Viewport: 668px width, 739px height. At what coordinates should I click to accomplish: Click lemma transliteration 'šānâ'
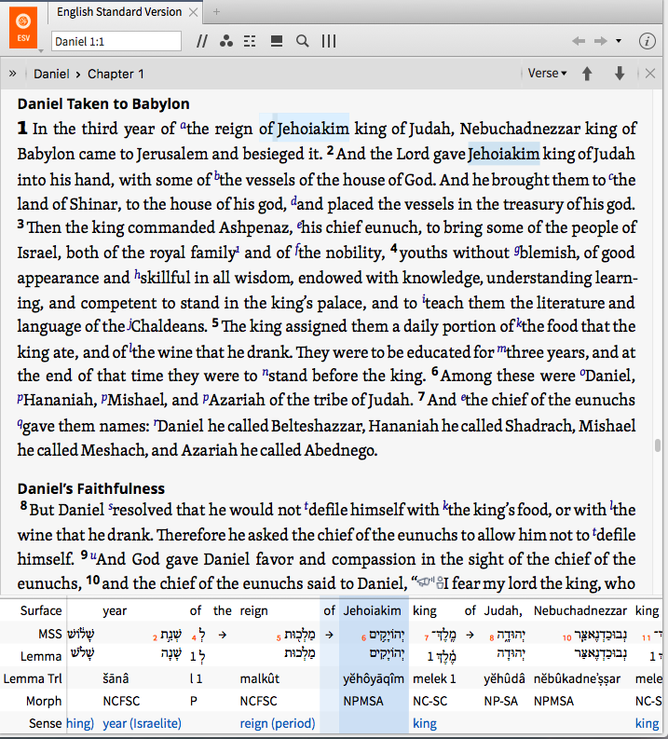[x=116, y=678]
